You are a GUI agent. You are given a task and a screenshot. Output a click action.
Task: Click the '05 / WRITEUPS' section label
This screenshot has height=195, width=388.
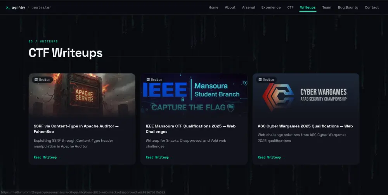43,42
